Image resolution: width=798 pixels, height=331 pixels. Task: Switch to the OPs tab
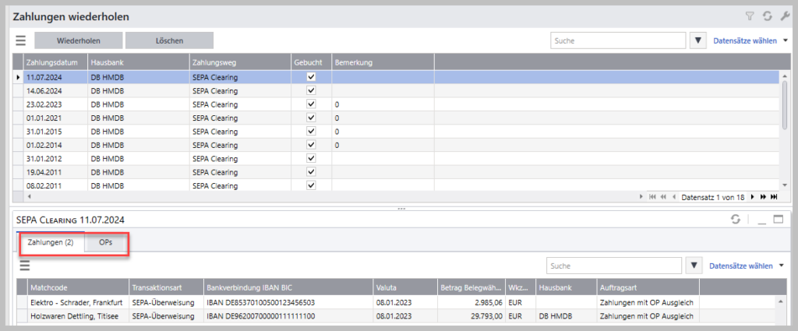click(106, 243)
